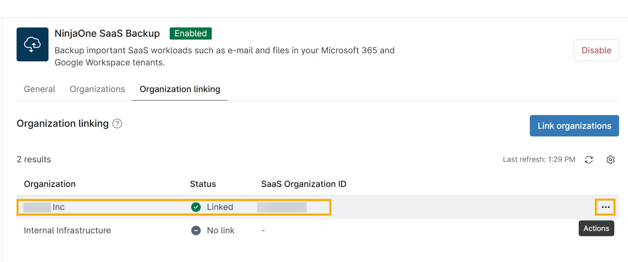Refresh the organization linking results
This screenshot has width=628, height=262.
coord(589,159)
